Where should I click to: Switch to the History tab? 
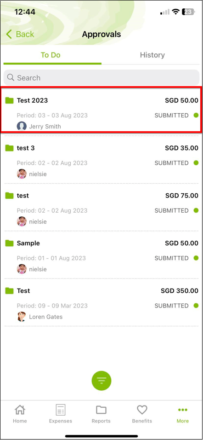[x=152, y=55]
